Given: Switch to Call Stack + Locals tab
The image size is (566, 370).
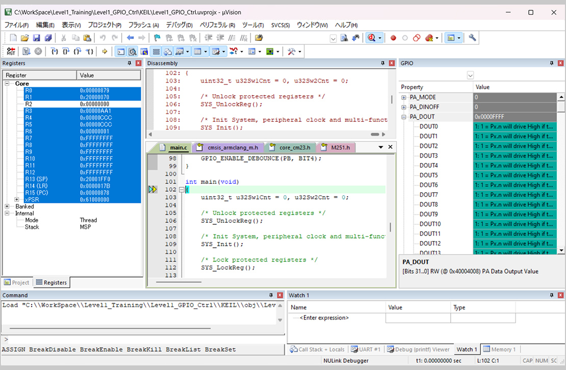Looking at the screenshot, I should (x=318, y=349).
